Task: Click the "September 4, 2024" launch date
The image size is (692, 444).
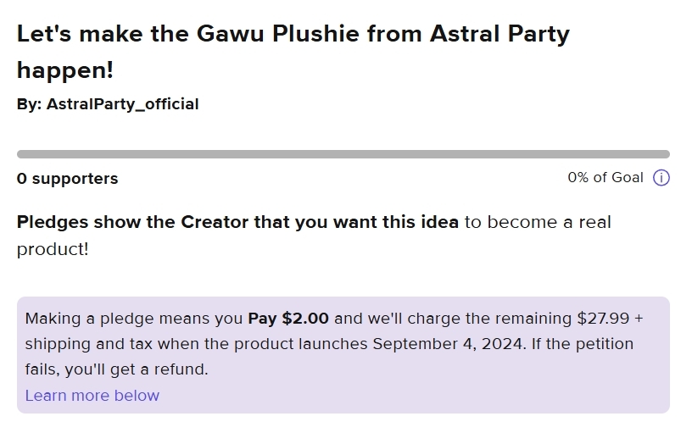Action: (448, 343)
